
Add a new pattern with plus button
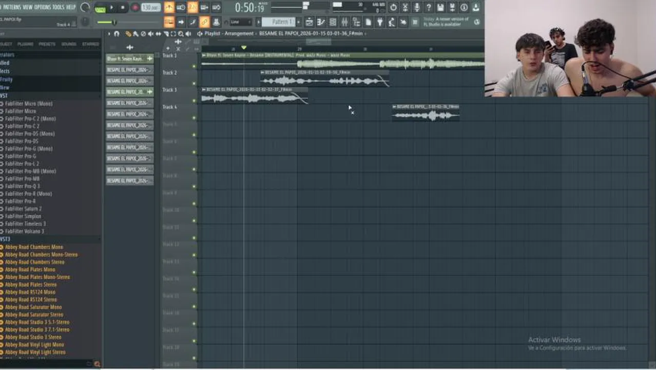coord(299,22)
